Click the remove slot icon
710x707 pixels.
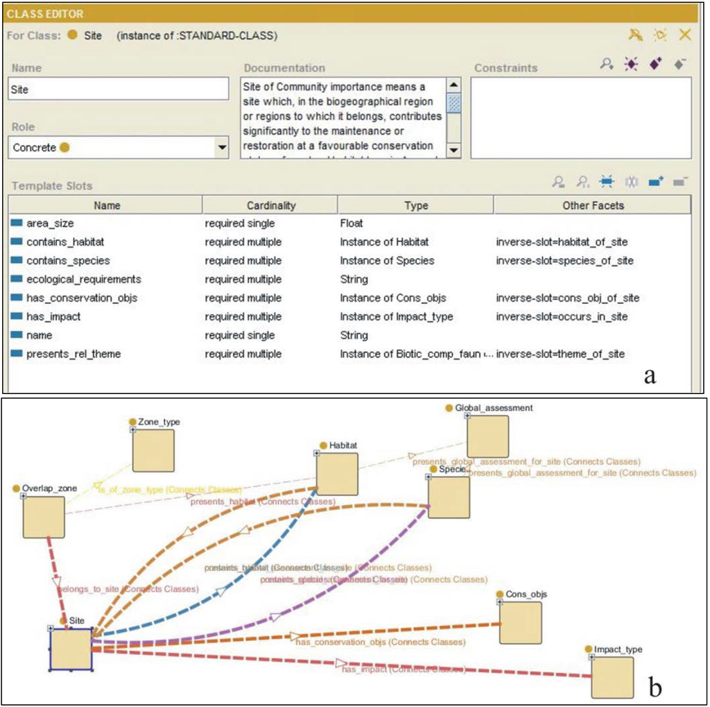pos(679,182)
